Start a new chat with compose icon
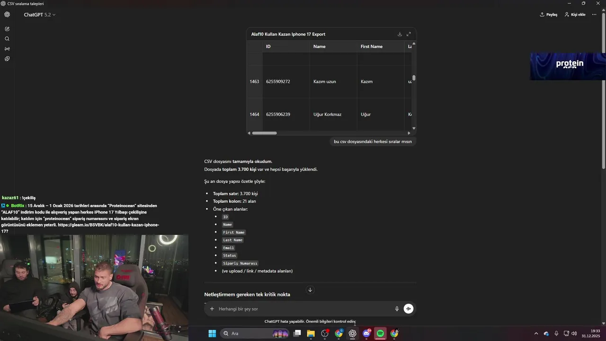 pos(7,29)
